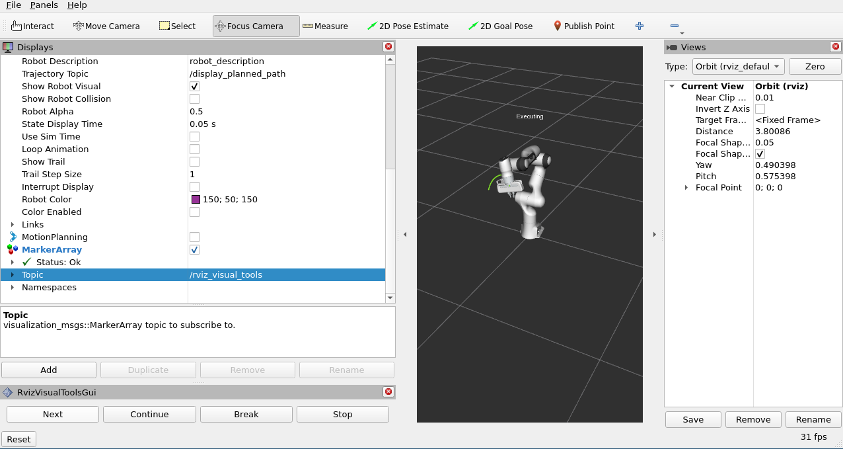Expand the Namespaces row

tap(12, 288)
